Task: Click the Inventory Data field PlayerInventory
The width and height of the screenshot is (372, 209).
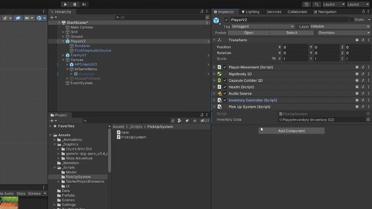Action: (322, 120)
